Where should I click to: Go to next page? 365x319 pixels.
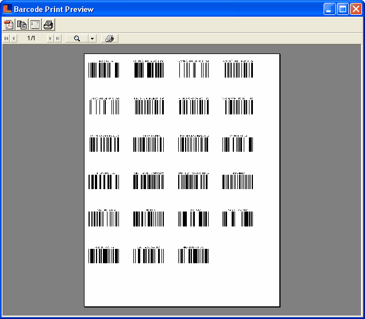(50, 39)
